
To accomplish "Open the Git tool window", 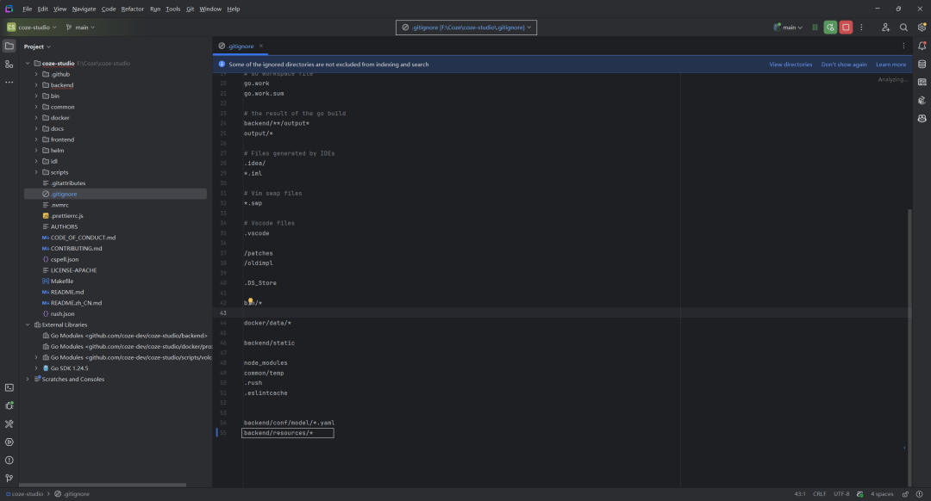I will [x=9, y=479].
